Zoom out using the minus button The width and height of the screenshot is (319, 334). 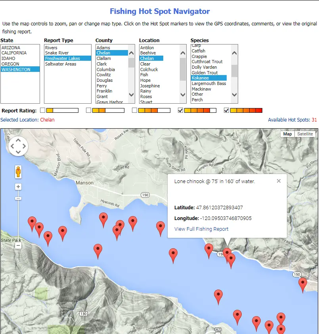coord(18,246)
